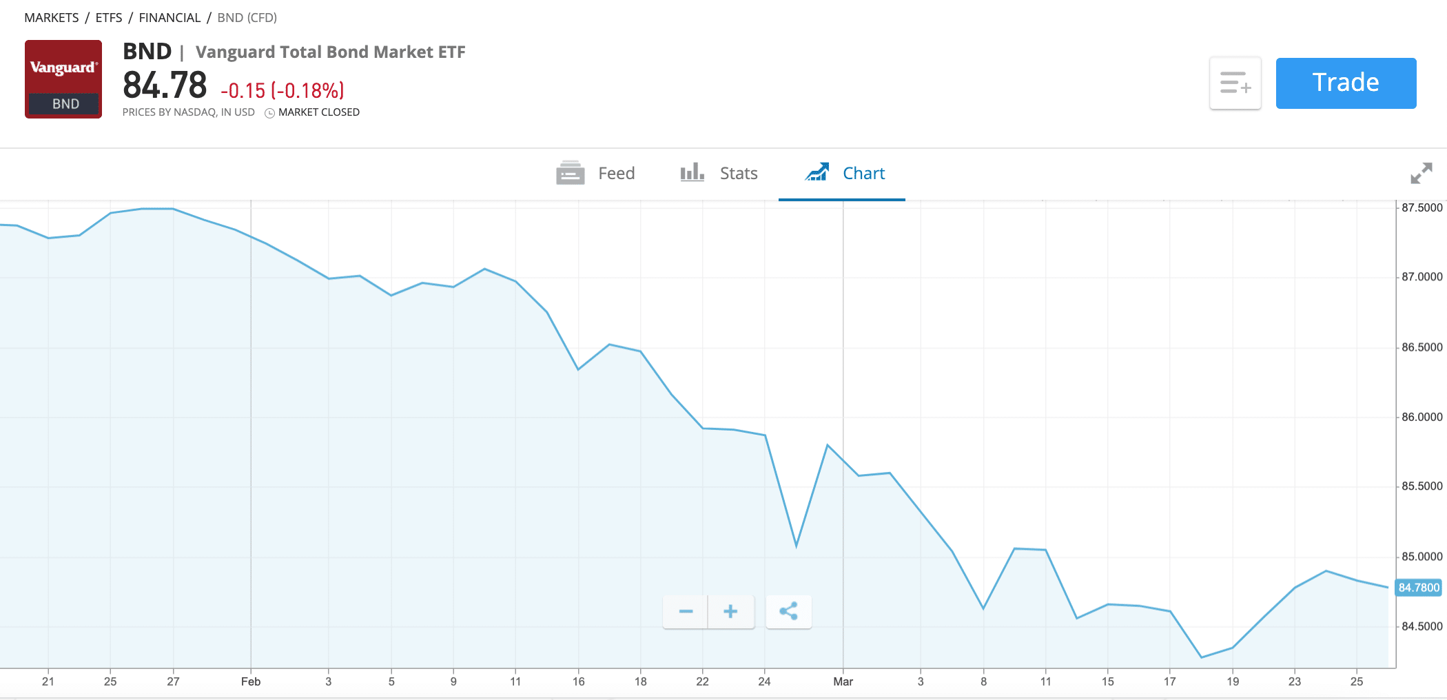Zoom in chart with plus button
Image resolution: width=1447 pixels, height=700 pixels.
(731, 612)
